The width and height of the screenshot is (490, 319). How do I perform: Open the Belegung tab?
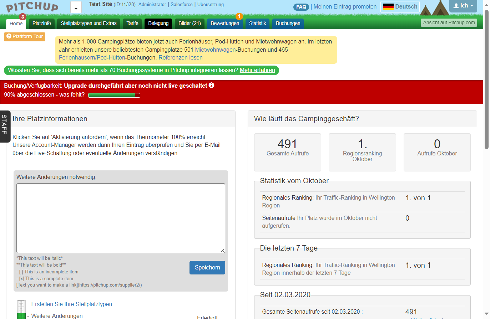pyautogui.click(x=158, y=24)
